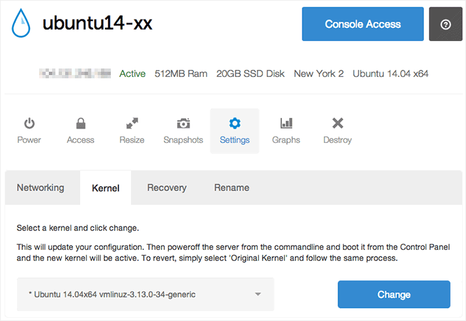The width and height of the screenshot is (466, 321).
Task: Click the blue droplet logo icon
Action: click(x=21, y=23)
